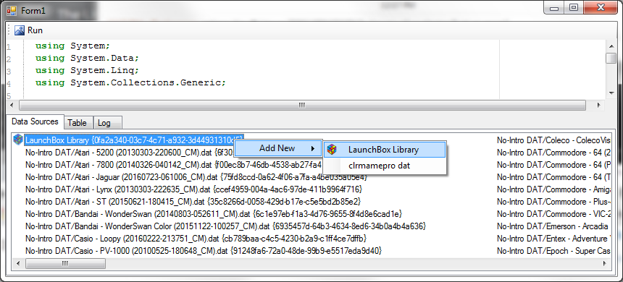The height and width of the screenshot is (282, 623).
Task: Click the using System.Data code line
Action: point(87,58)
